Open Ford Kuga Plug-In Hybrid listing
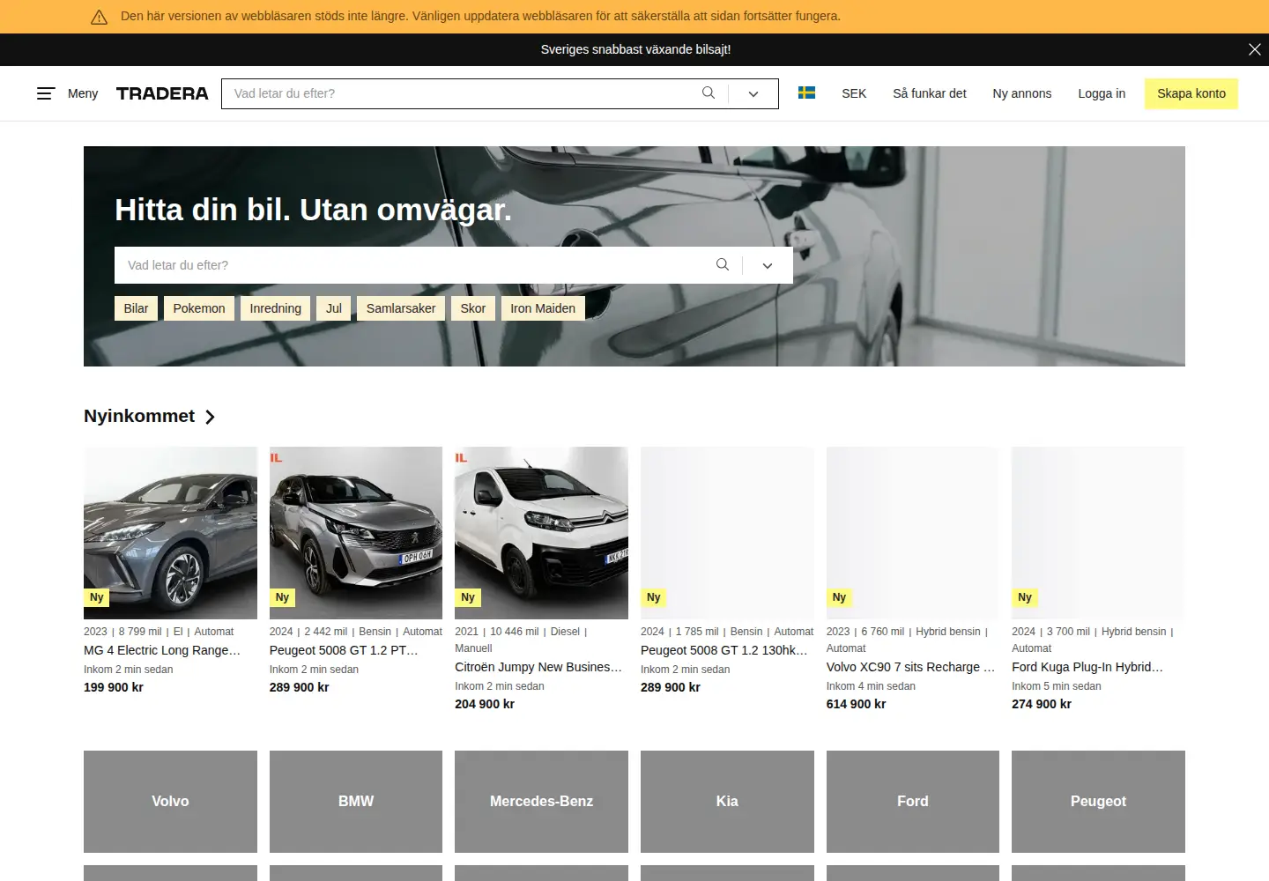This screenshot has width=1269, height=881. point(1087,667)
